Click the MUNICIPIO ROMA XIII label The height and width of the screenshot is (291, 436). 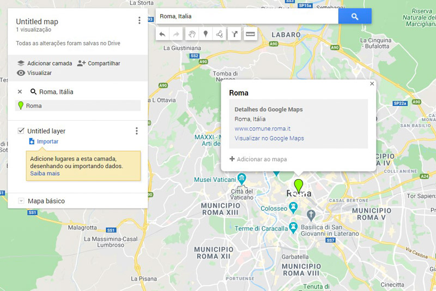221,209
